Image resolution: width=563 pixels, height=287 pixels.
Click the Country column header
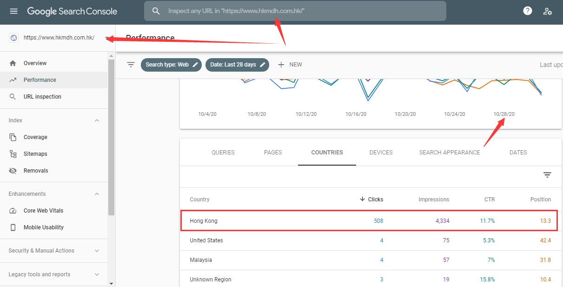[x=199, y=200]
